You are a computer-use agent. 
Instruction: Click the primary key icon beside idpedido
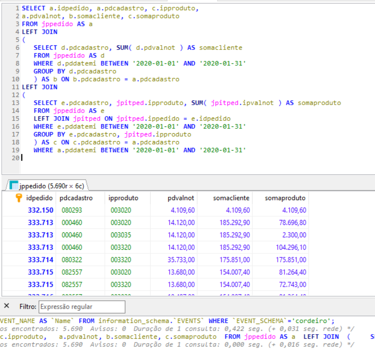coord(19,198)
